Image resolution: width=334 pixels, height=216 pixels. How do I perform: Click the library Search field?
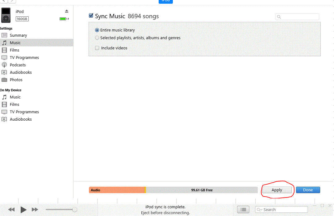(x=282, y=210)
